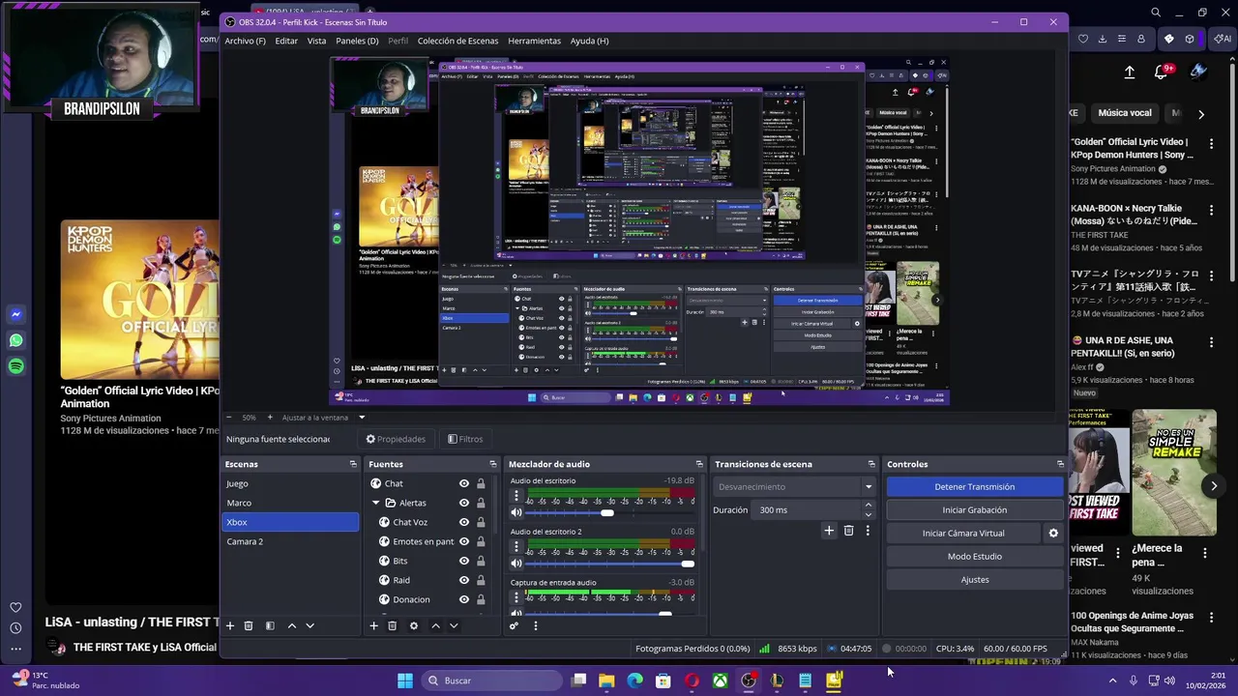Image resolution: width=1238 pixels, height=696 pixels.
Task: Decrease transition duration with down arrow
Action: click(868, 514)
